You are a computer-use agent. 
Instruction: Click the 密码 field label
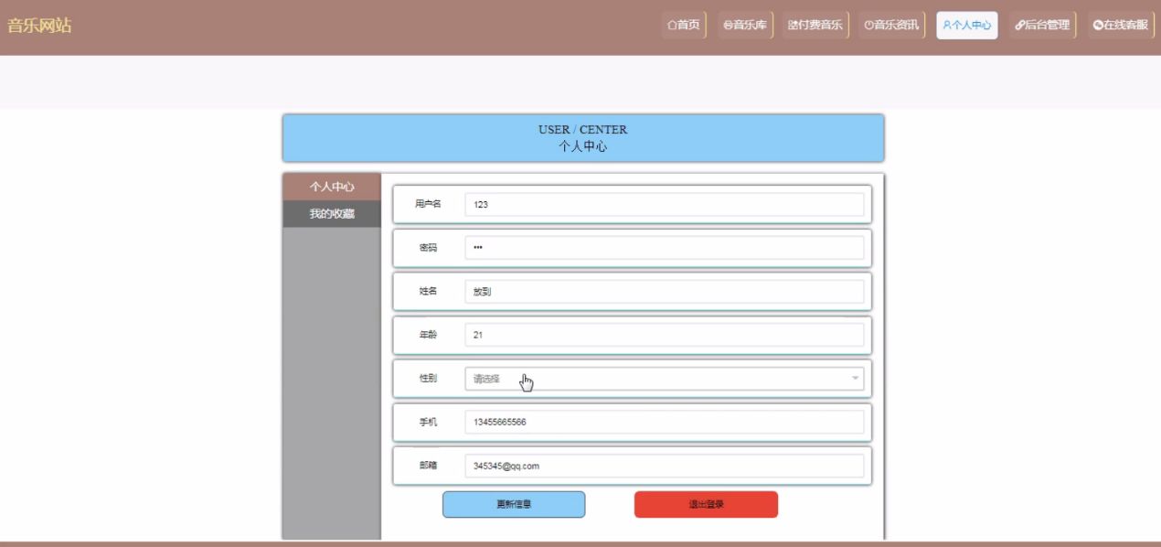pos(428,248)
